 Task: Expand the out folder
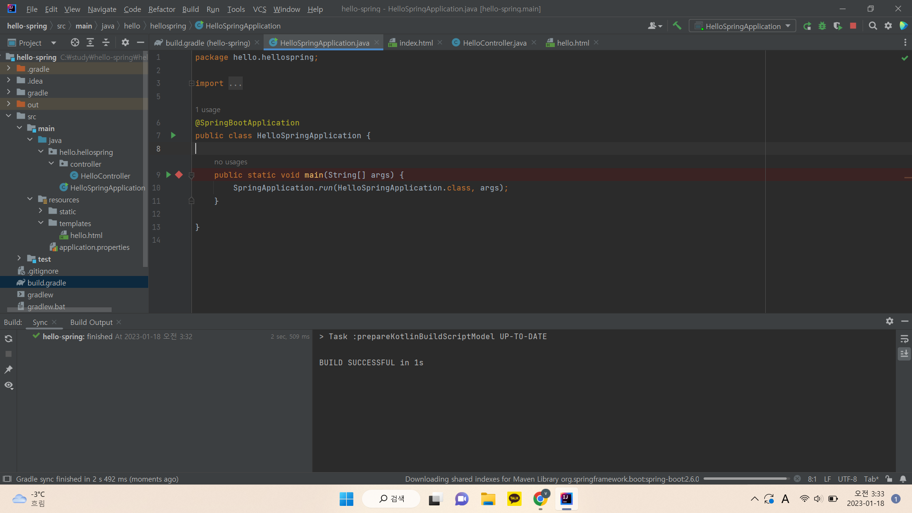(9, 104)
